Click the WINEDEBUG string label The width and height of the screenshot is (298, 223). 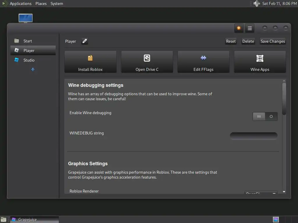click(x=87, y=133)
